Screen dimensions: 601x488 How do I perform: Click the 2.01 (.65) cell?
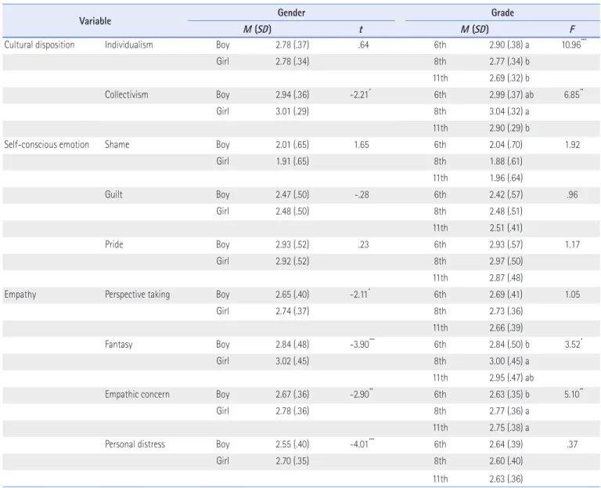[292, 145]
